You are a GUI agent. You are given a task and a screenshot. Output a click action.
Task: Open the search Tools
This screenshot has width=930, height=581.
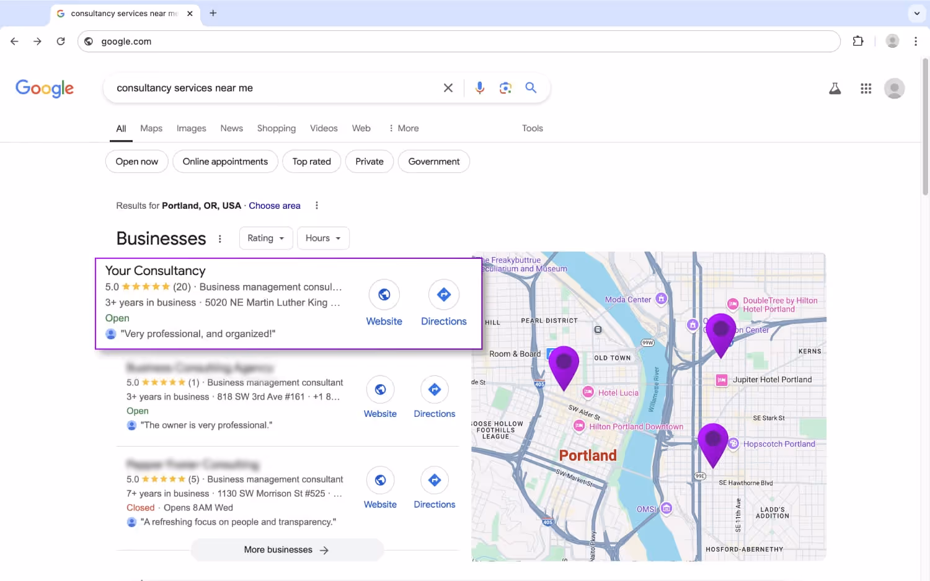[x=532, y=128]
